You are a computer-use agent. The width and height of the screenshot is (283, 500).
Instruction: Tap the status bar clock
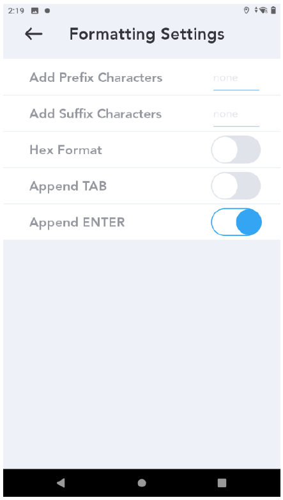click(16, 11)
